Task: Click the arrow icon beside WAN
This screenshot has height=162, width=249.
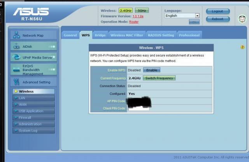Action: pyautogui.click(x=16, y=105)
